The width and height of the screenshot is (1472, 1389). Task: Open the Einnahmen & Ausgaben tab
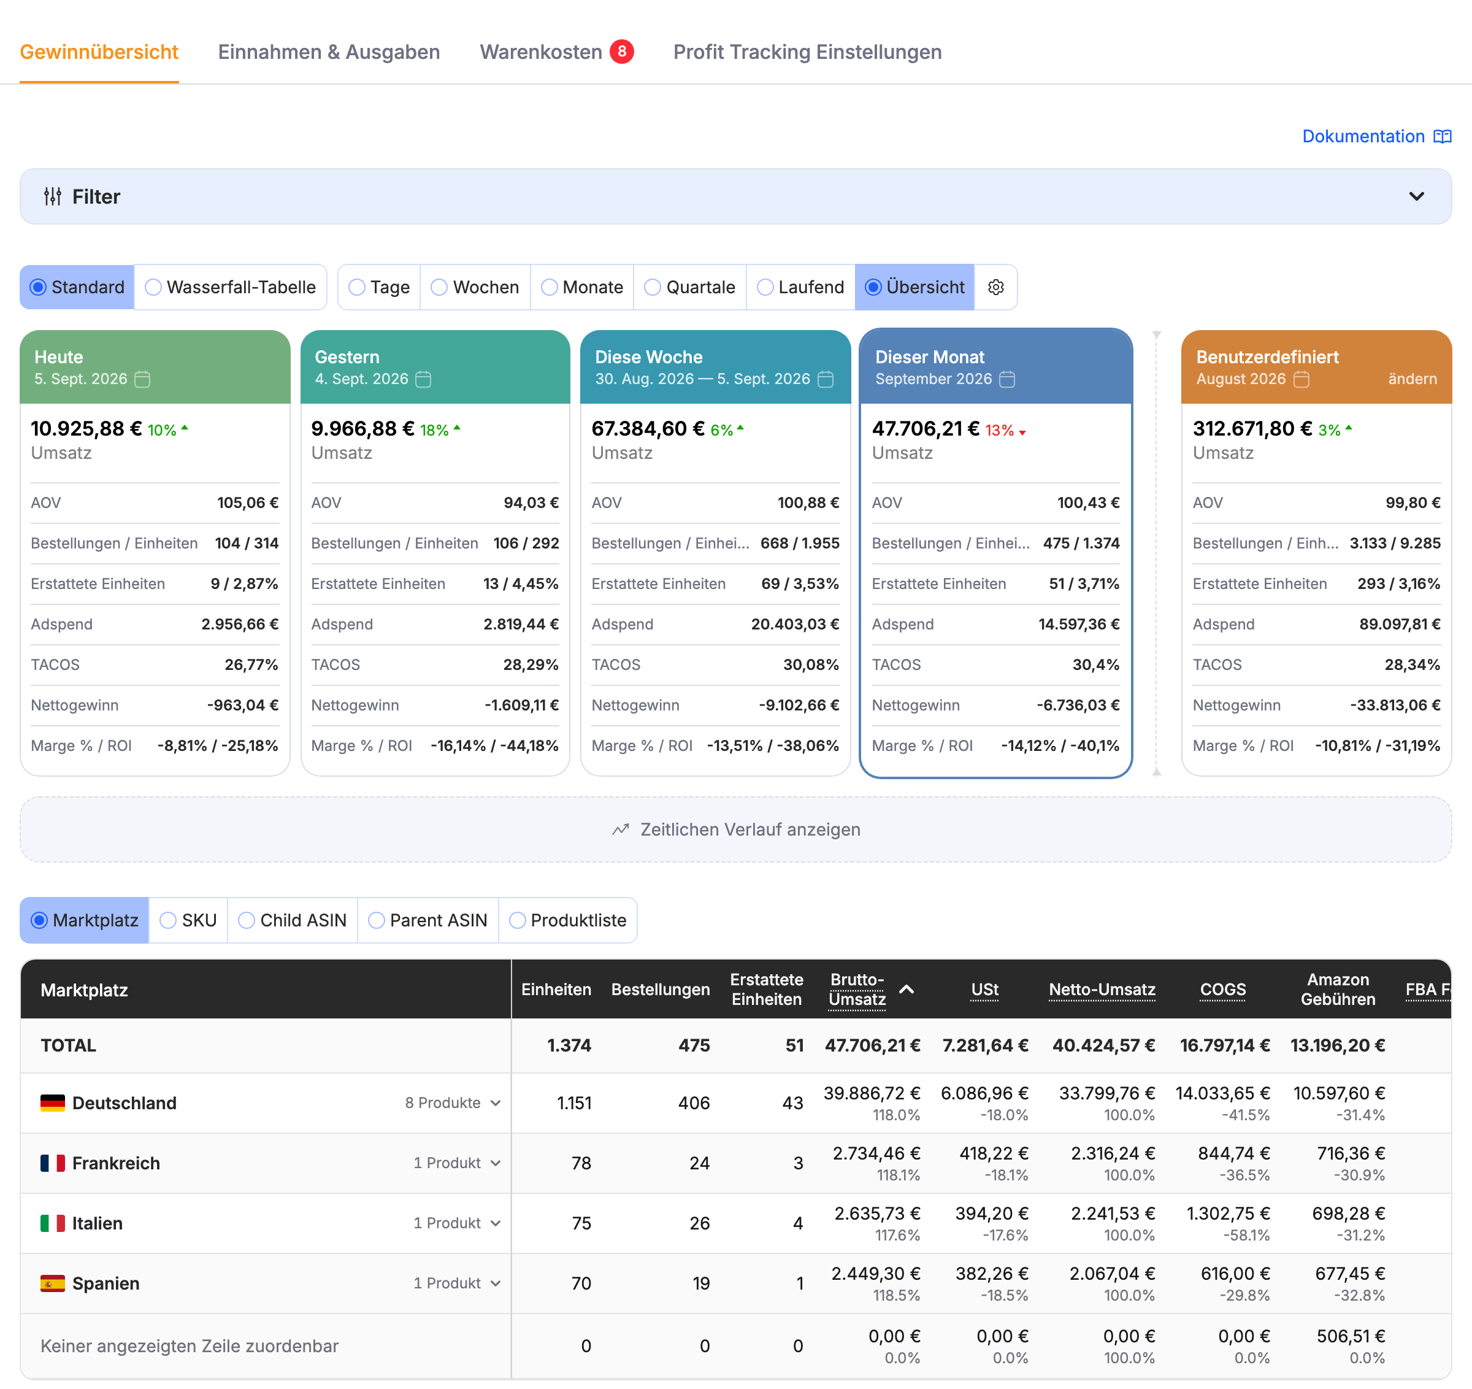[x=329, y=52]
